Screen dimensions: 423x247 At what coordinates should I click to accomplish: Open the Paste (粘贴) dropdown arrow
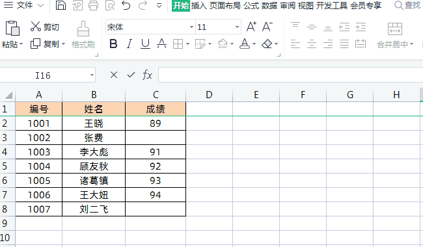pos(21,44)
